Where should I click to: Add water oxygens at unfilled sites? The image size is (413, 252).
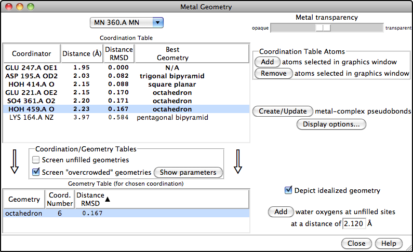pos(281,212)
